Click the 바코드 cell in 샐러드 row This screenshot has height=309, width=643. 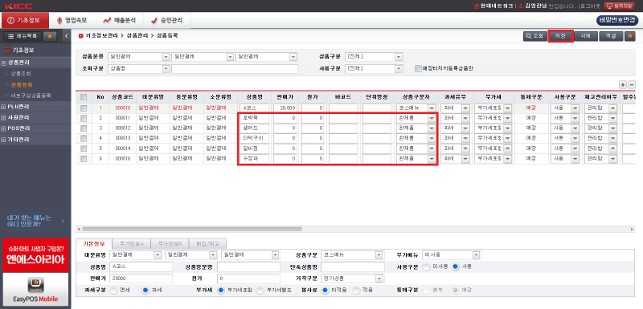[x=343, y=128]
